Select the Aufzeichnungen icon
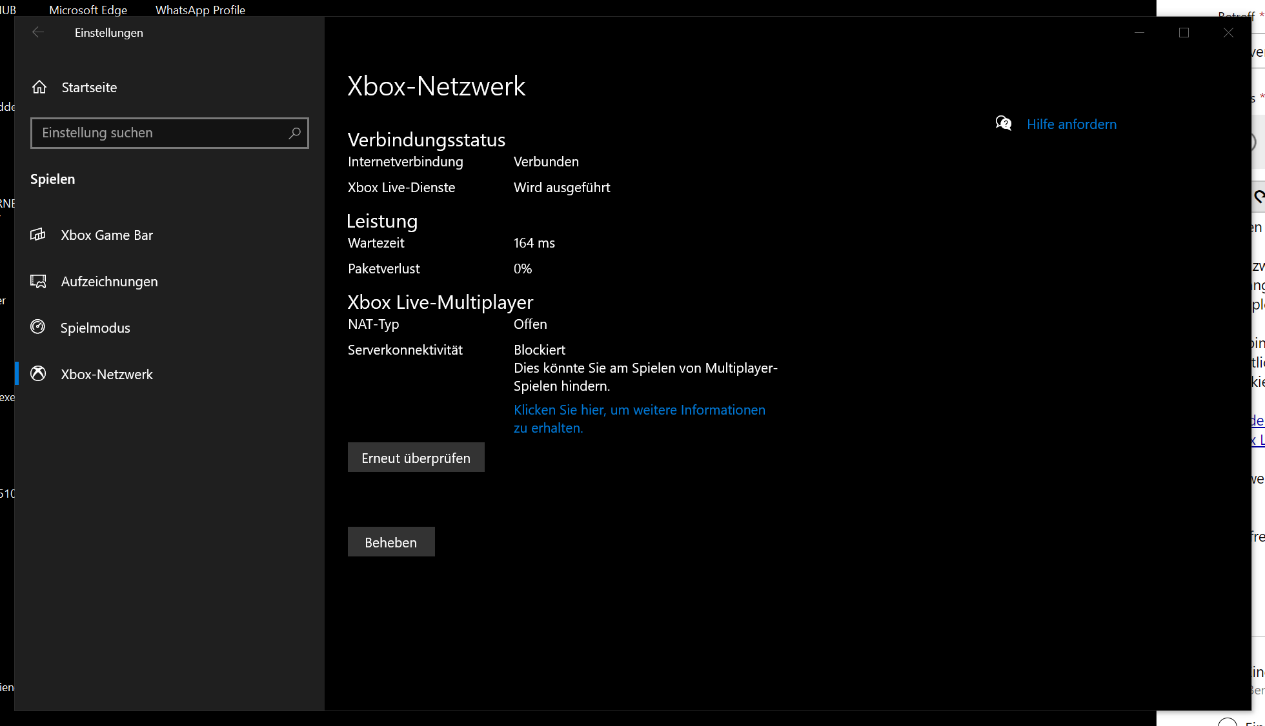The width and height of the screenshot is (1265, 726). click(x=38, y=281)
